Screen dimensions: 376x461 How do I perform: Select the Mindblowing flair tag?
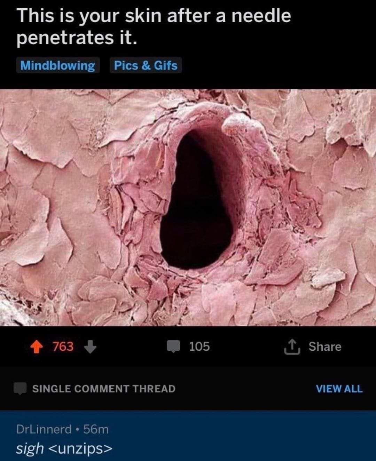point(58,65)
